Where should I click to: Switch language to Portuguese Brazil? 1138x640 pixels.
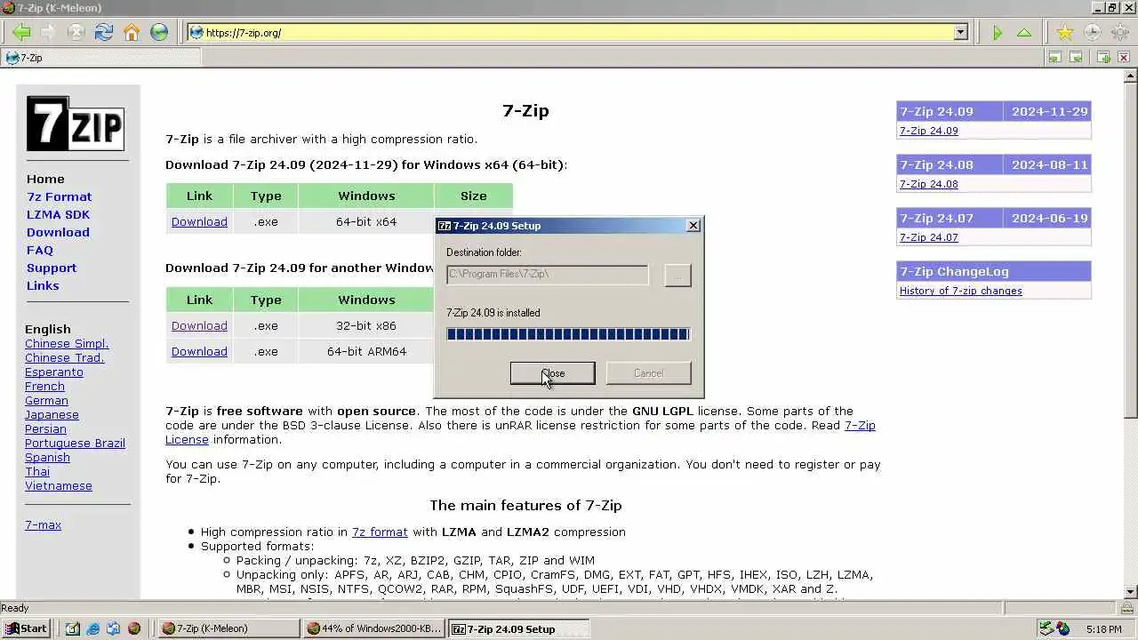[75, 443]
